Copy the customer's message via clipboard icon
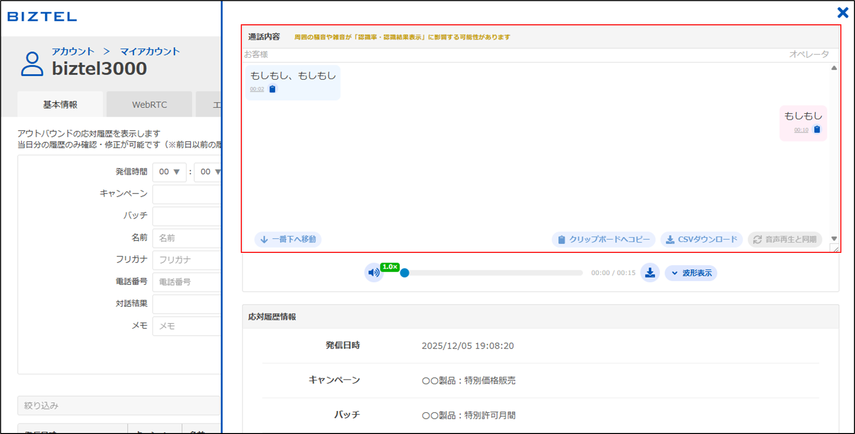The height and width of the screenshot is (434, 855). click(x=272, y=89)
